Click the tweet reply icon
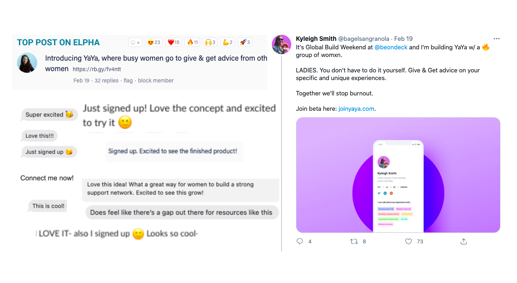517x283 pixels. click(300, 241)
